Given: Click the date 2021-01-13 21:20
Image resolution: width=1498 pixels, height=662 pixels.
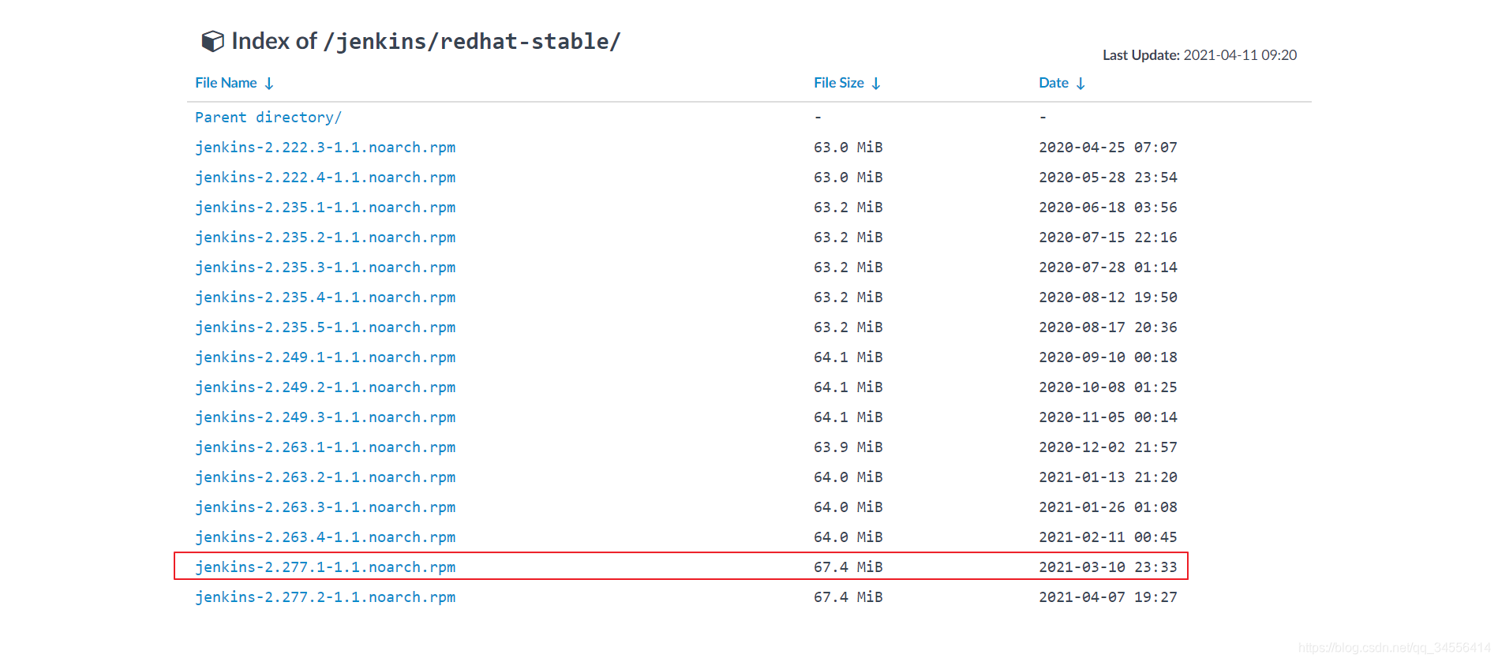Looking at the screenshot, I should coord(1108,477).
